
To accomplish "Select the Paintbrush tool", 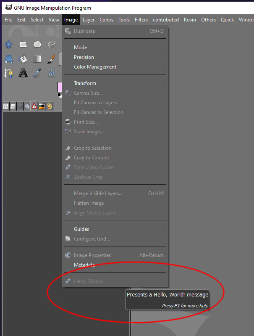I will [51, 59].
